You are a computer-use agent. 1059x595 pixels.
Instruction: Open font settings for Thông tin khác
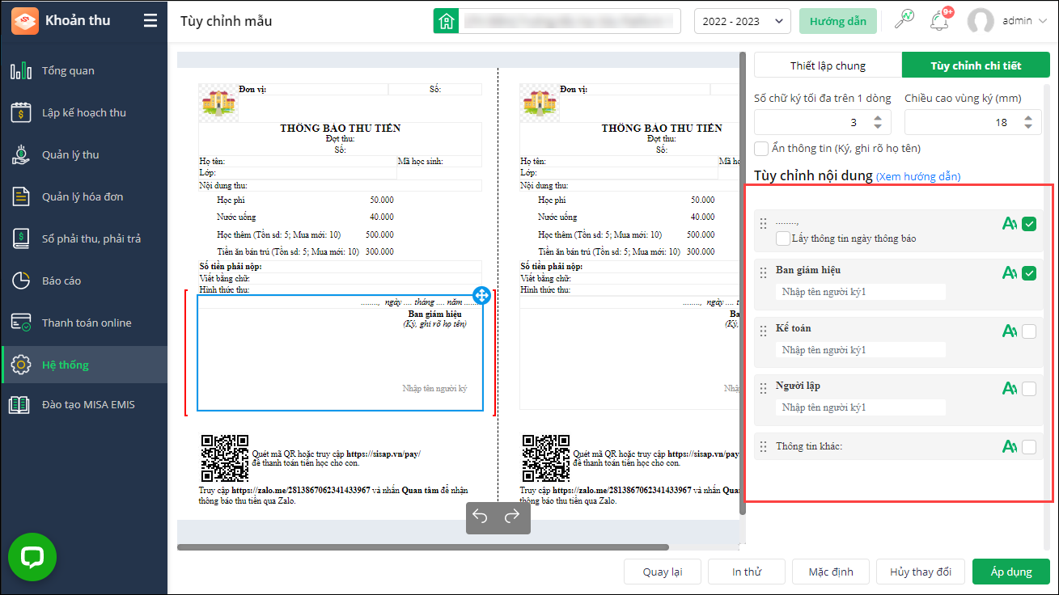coord(1009,446)
